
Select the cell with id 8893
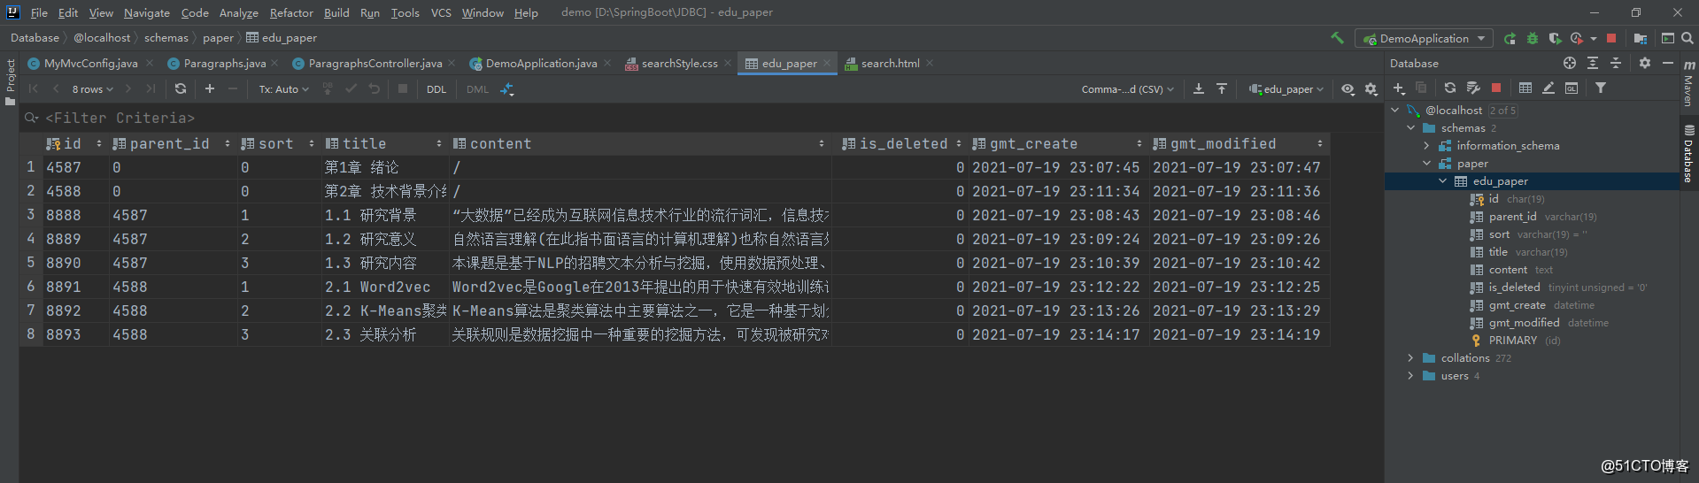(76, 334)
